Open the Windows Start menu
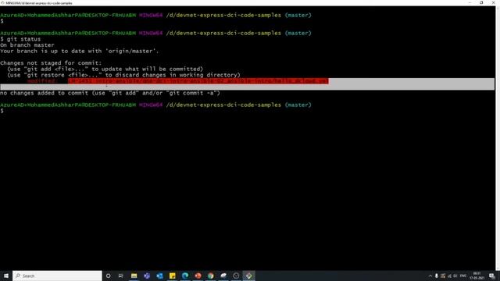Viewport: 500px width, 281px height. point(6,276)
